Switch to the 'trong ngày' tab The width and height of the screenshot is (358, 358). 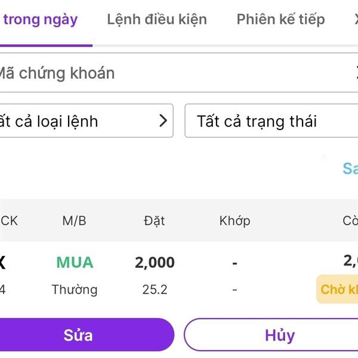40,20
